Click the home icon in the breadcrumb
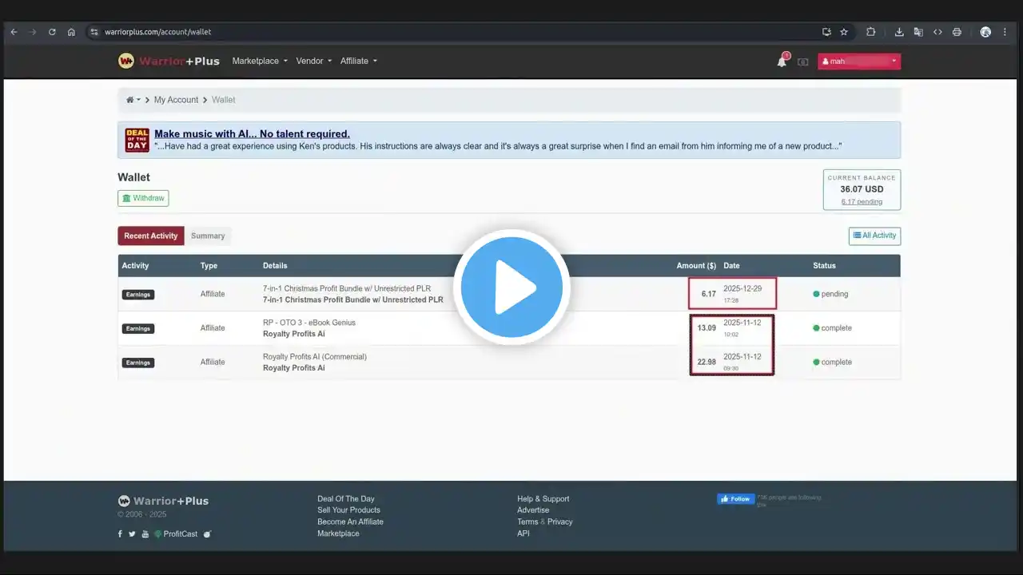 click(x=130, y=100)
